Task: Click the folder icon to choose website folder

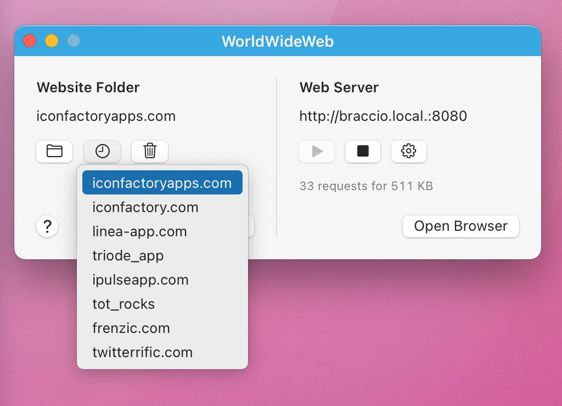Action: [x=54, y=151]
